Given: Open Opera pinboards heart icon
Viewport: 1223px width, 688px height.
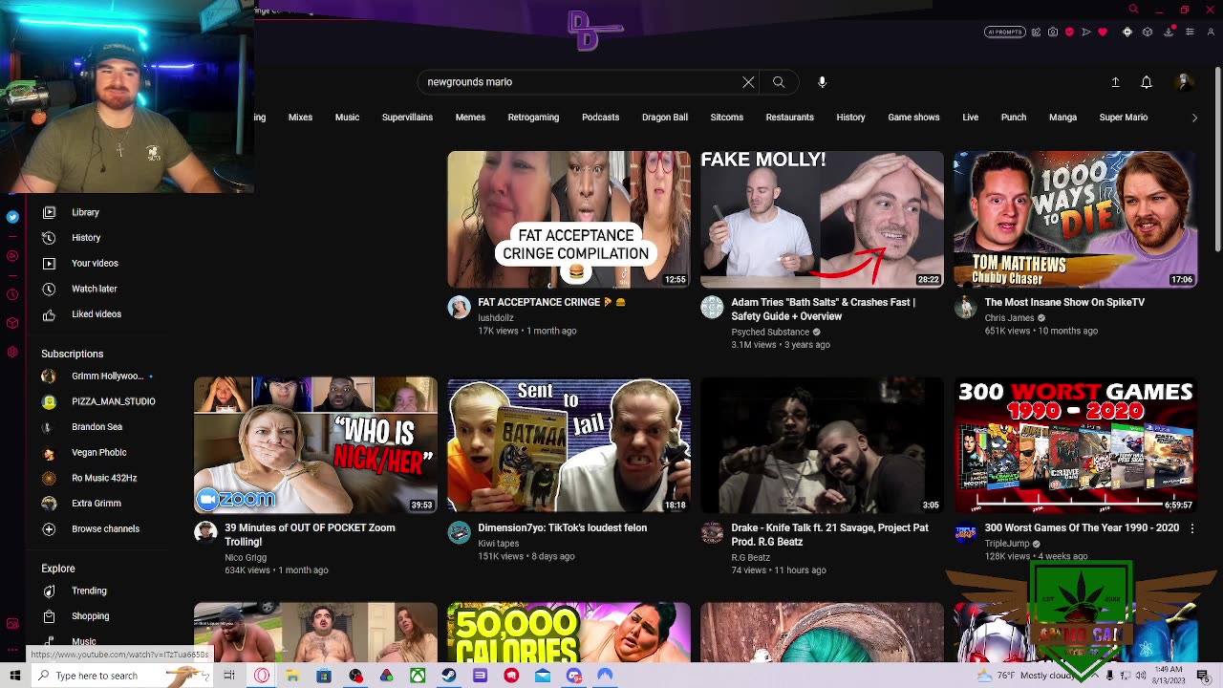Looking at the screenshot, I should point(1103,32).
